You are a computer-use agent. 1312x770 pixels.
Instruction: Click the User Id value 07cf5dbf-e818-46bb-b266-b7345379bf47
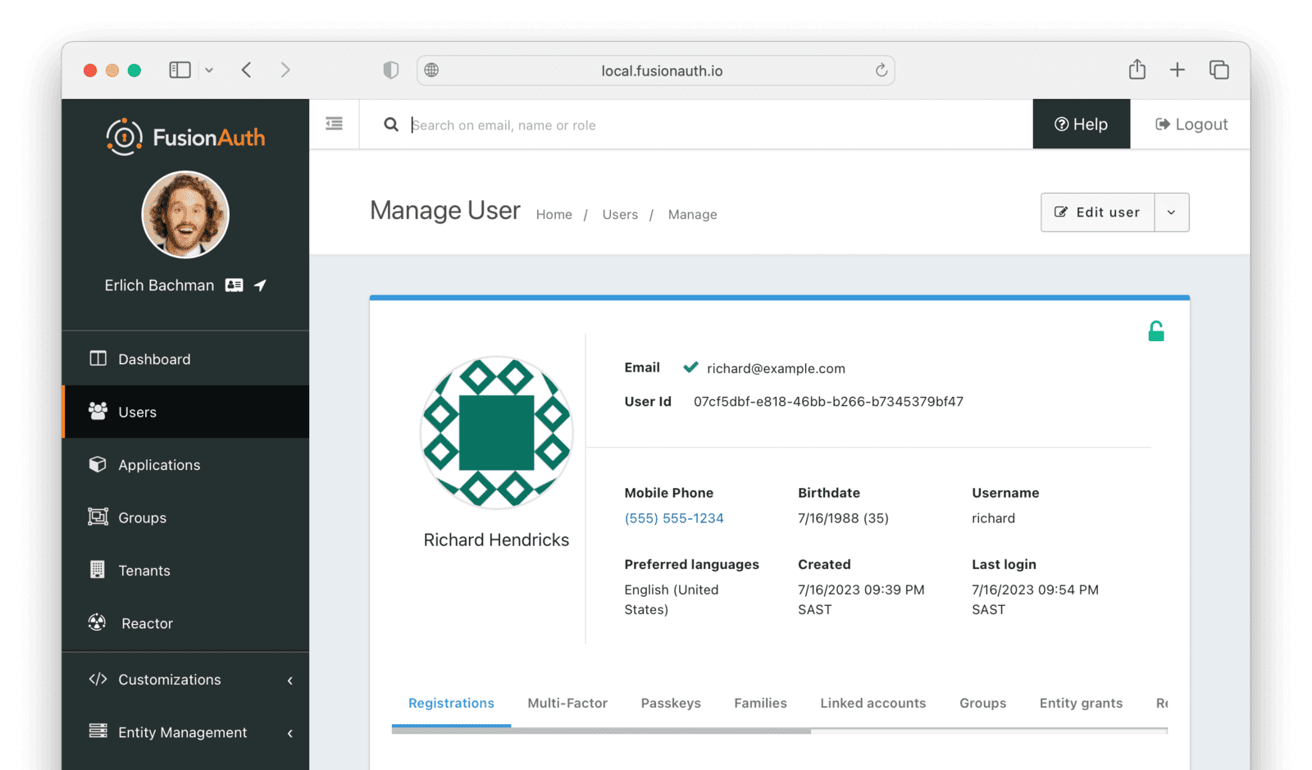(828, 401)
